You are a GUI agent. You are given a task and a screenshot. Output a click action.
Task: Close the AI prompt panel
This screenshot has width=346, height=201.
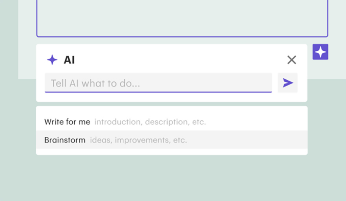[x=292, y=60]
